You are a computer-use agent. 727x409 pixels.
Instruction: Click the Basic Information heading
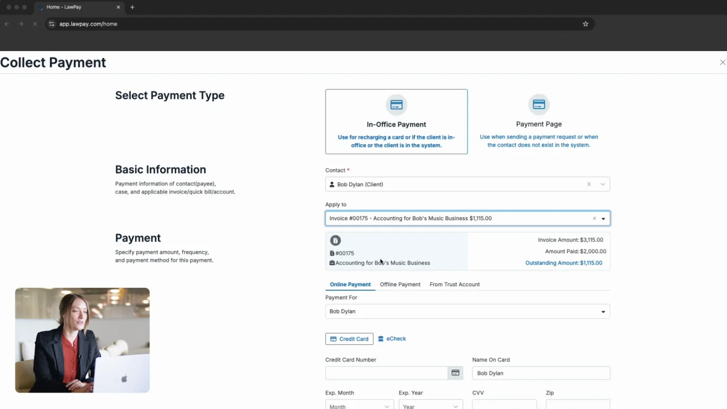[161, 169]
